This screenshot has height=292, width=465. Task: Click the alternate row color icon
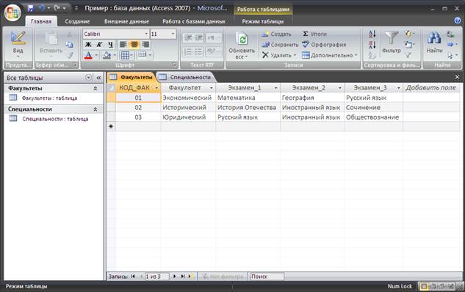coord(143,54)
